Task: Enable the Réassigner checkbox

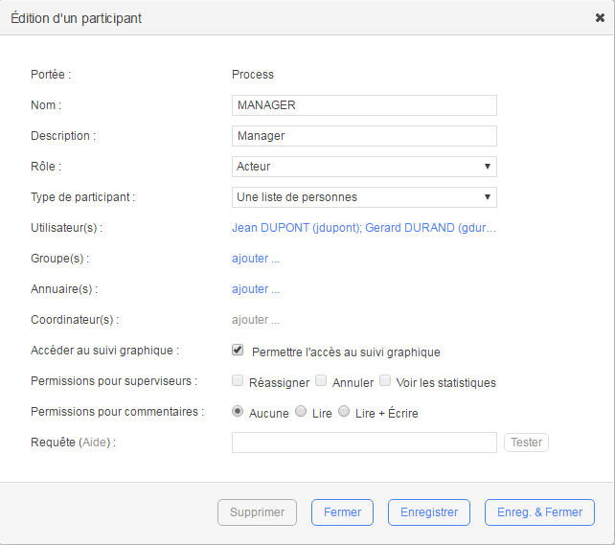Action: 238,381
